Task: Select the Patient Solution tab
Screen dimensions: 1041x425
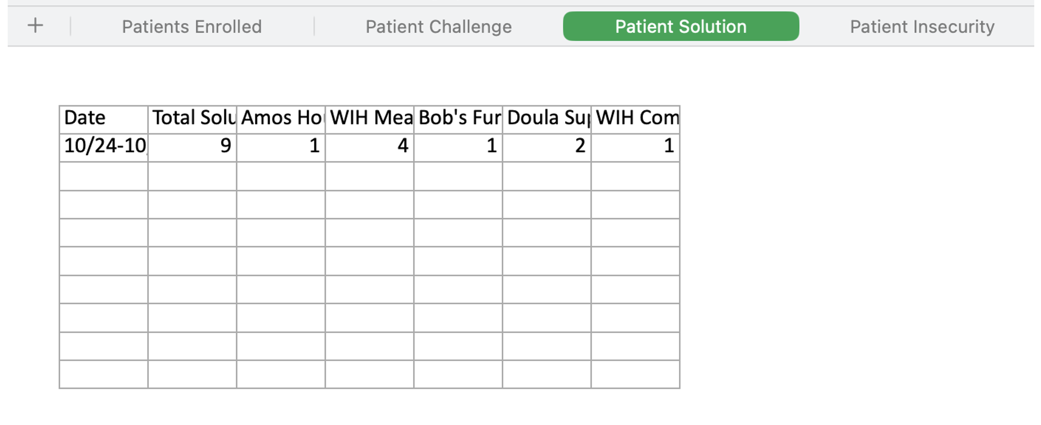Action: 681,26
